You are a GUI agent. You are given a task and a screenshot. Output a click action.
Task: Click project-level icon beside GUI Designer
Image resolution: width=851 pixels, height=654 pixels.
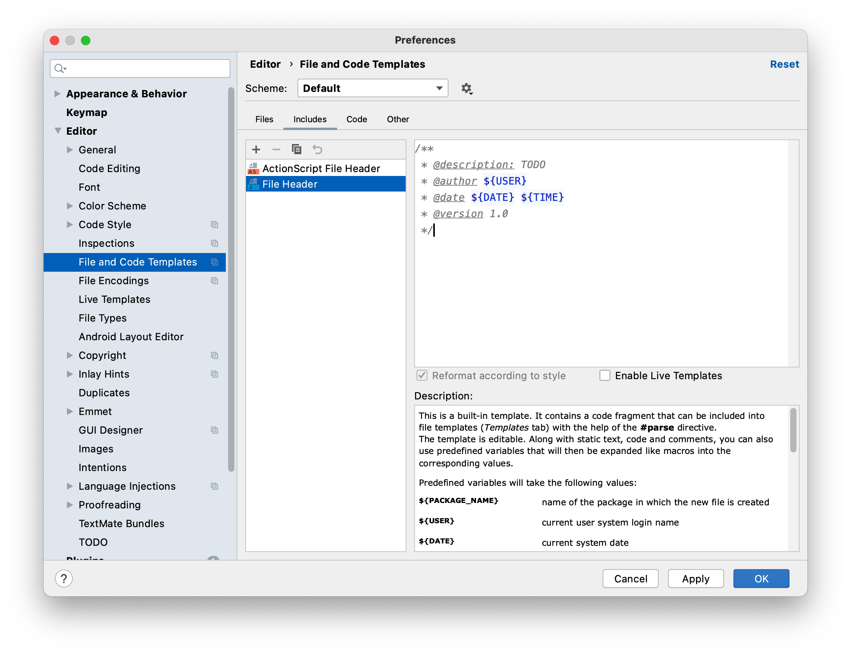(x=214, y=430)
